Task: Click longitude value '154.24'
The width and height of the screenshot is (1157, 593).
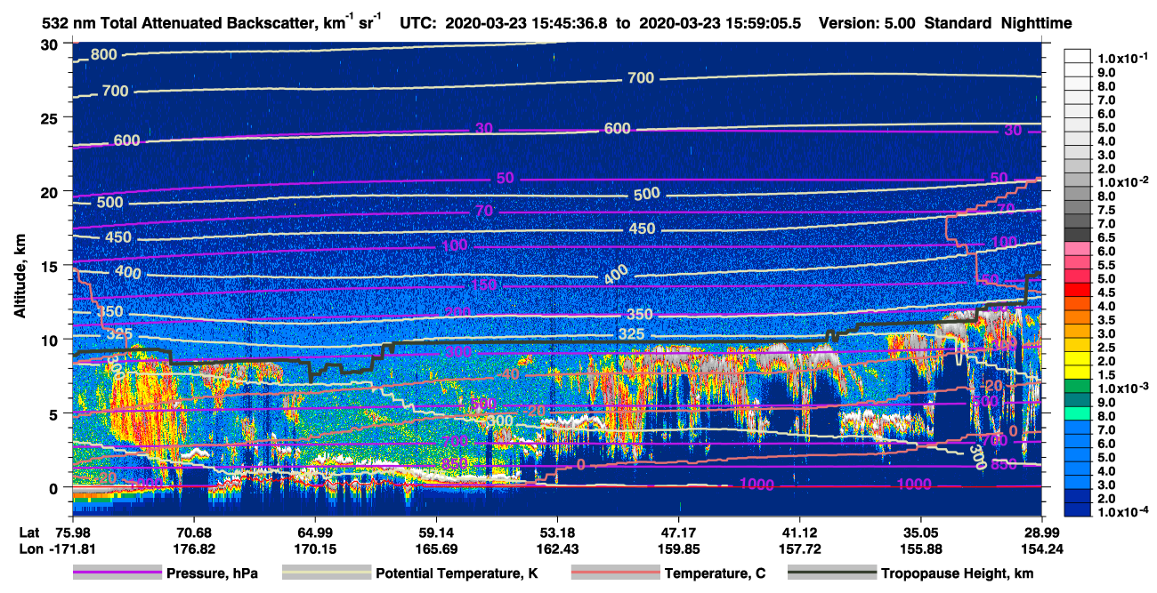Action: 1042,548
